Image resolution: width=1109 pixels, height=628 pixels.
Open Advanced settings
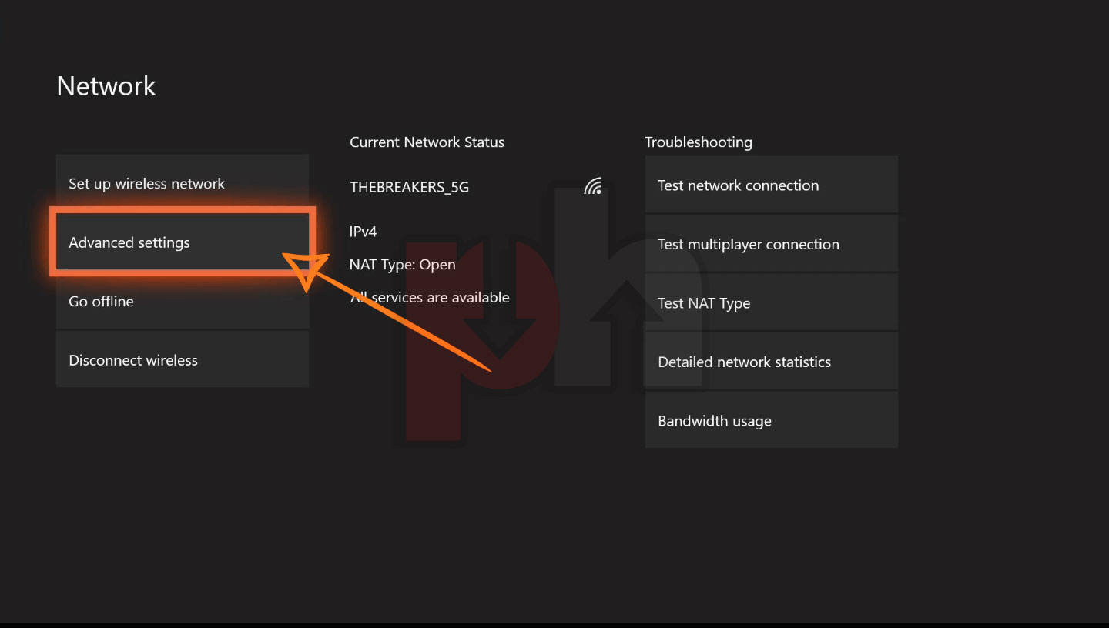pos(183,242)
